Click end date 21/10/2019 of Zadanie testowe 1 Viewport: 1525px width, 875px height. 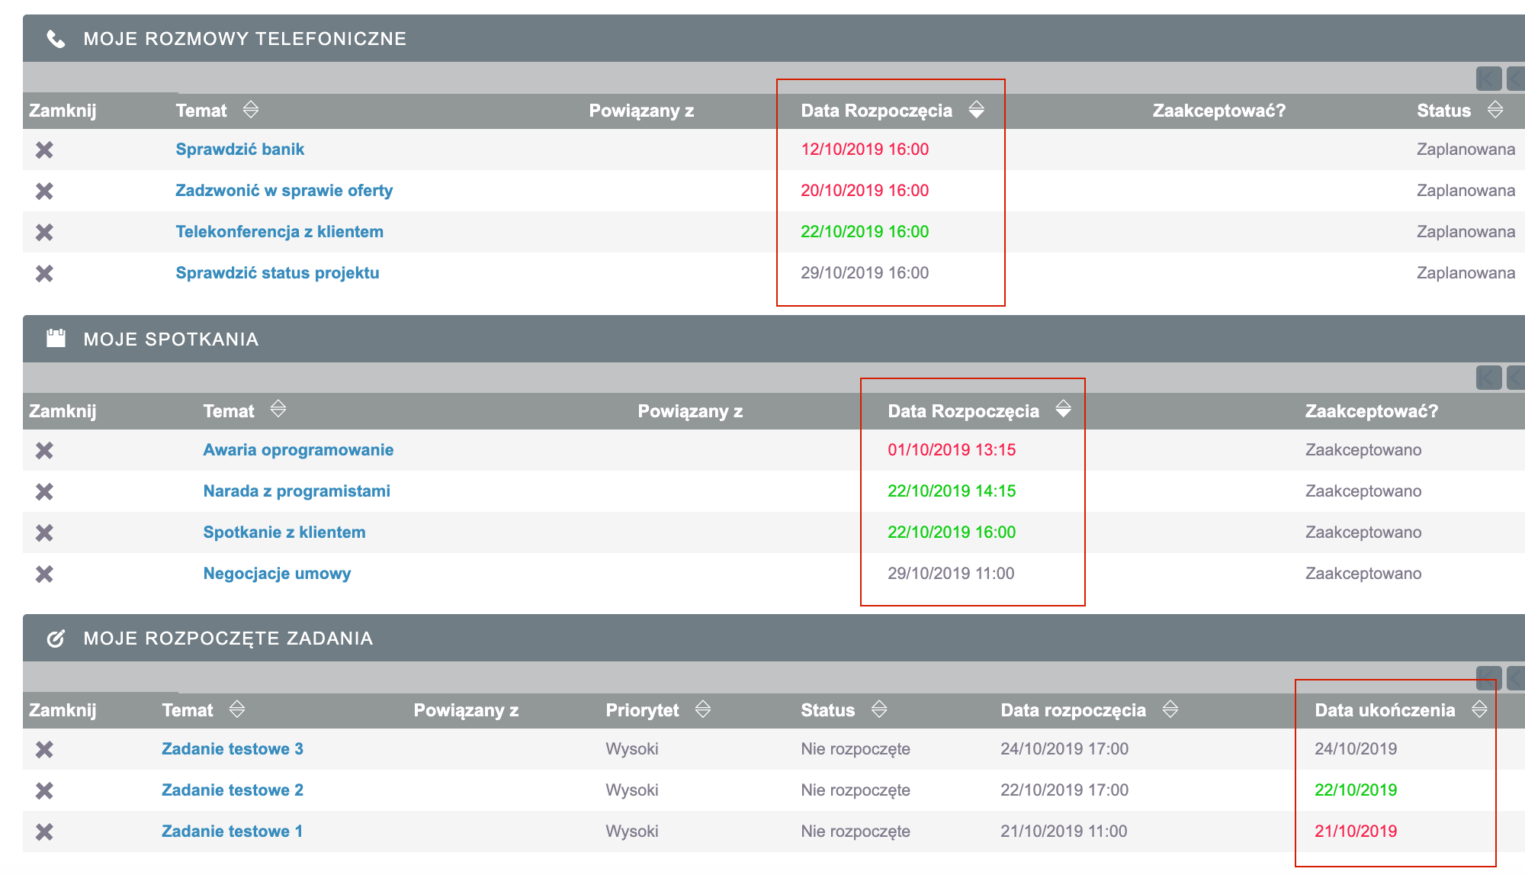[1356, 832]
